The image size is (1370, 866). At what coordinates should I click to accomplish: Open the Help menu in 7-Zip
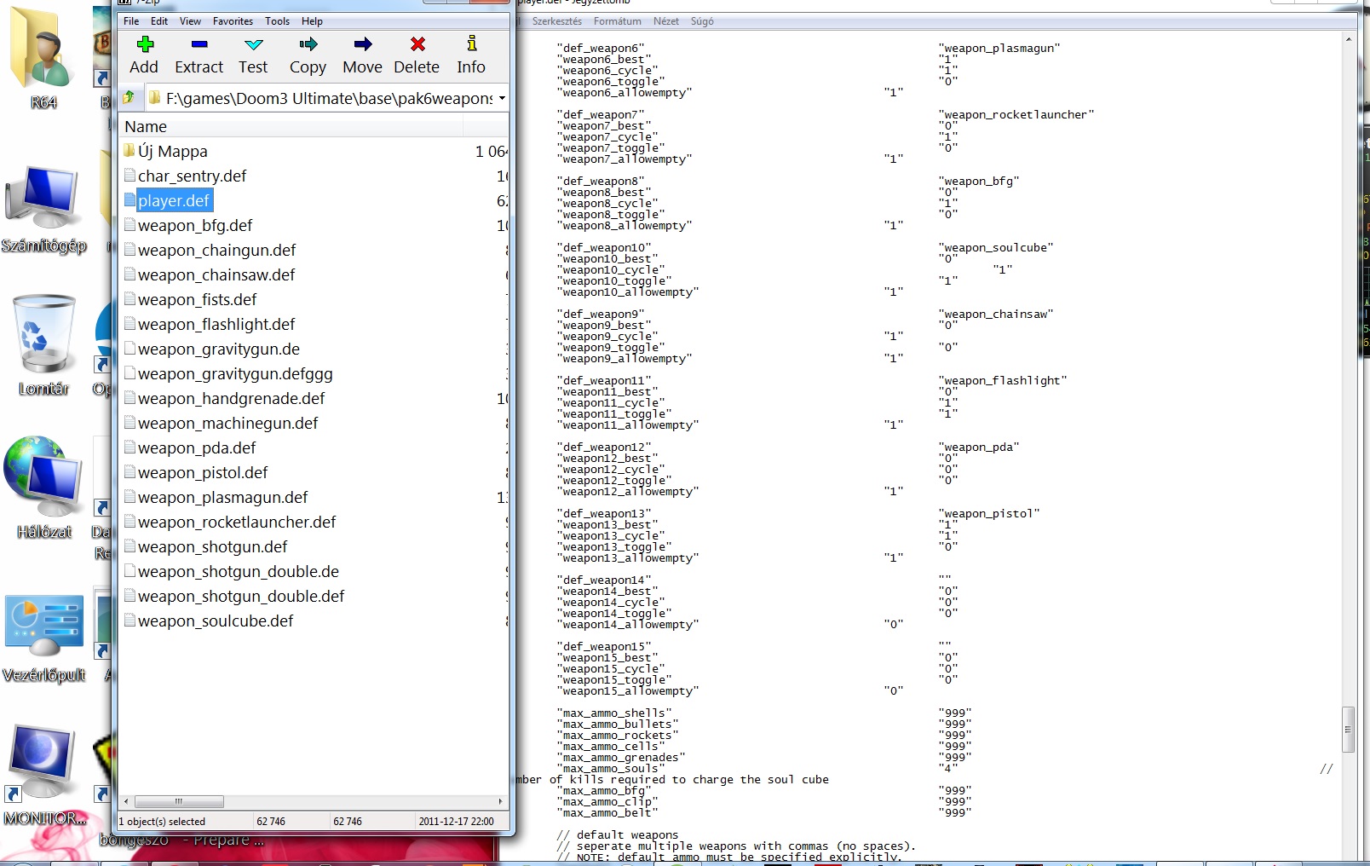[313, 21]
